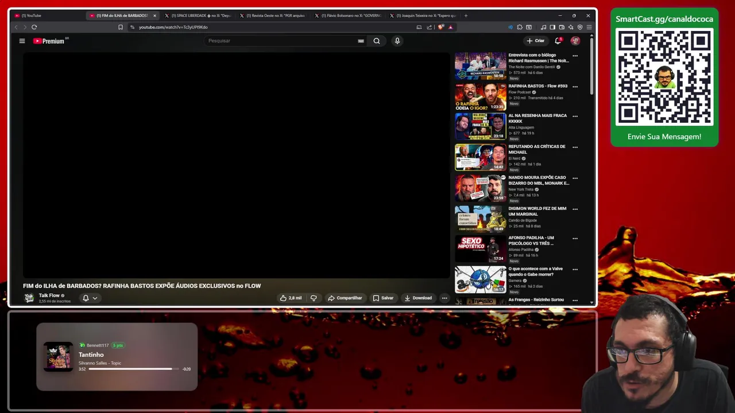
Task: Click the Compartilhar share button
Action: pos(345,298)
